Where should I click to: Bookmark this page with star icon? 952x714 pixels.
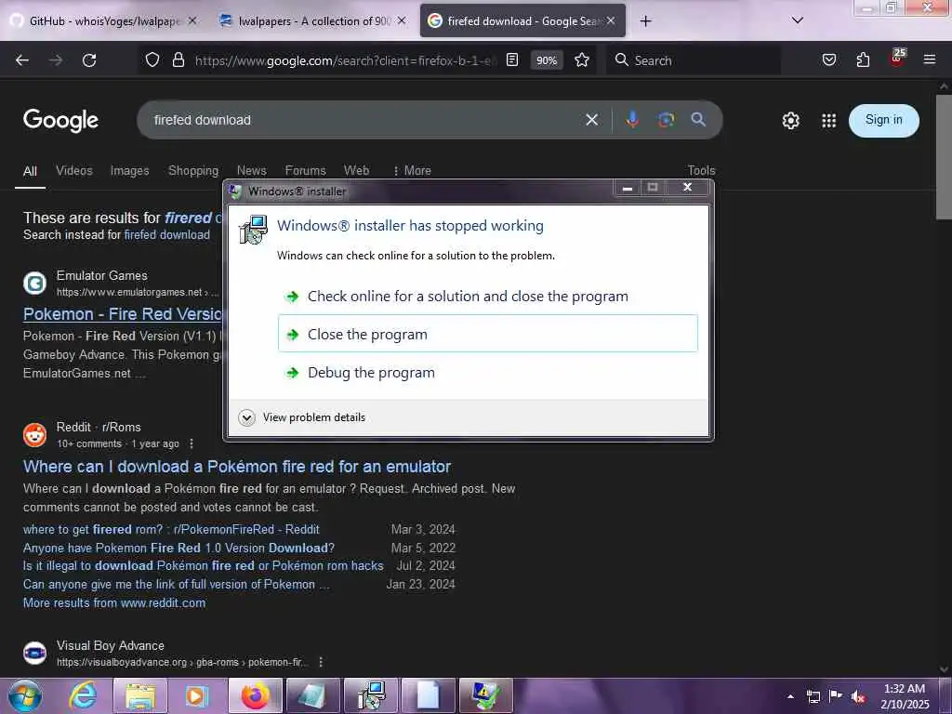582,59
